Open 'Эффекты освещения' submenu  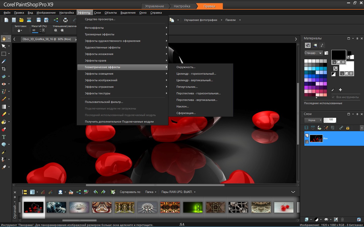(x=123, y=74)
